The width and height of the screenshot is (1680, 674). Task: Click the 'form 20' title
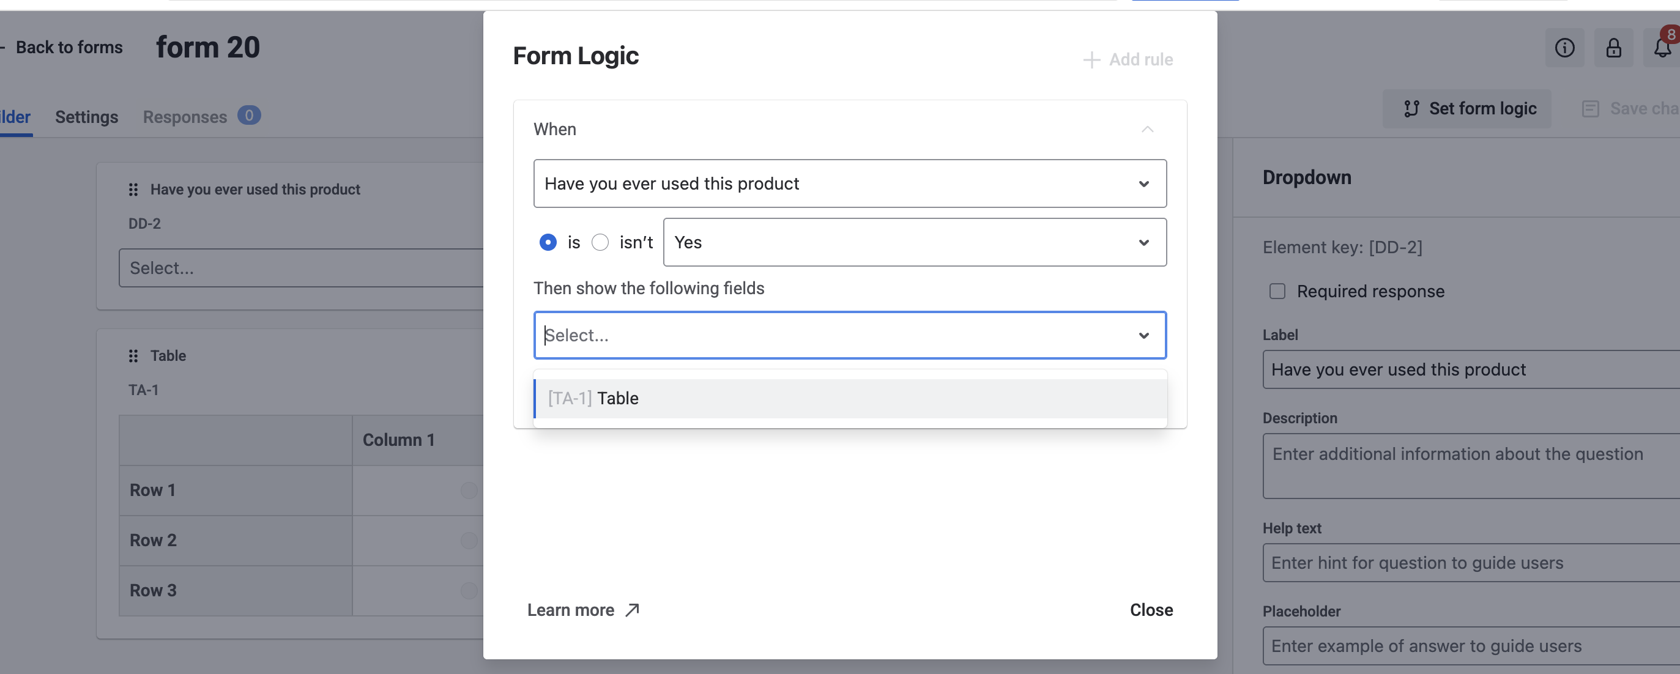point(208,48)
